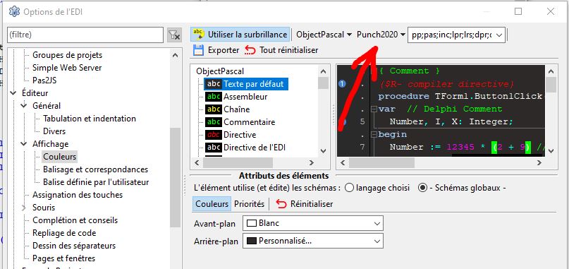Open Balisage et correspondances tree item
The image size is (569, 269).
tap(95, 169)
